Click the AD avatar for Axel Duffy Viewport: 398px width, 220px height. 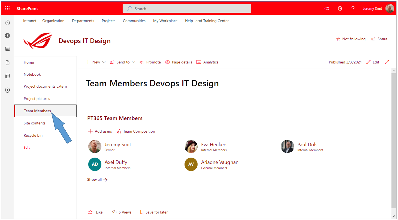[95, 164]
